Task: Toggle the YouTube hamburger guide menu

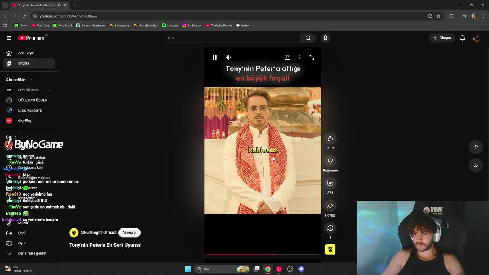Action: tap(9, 38)
